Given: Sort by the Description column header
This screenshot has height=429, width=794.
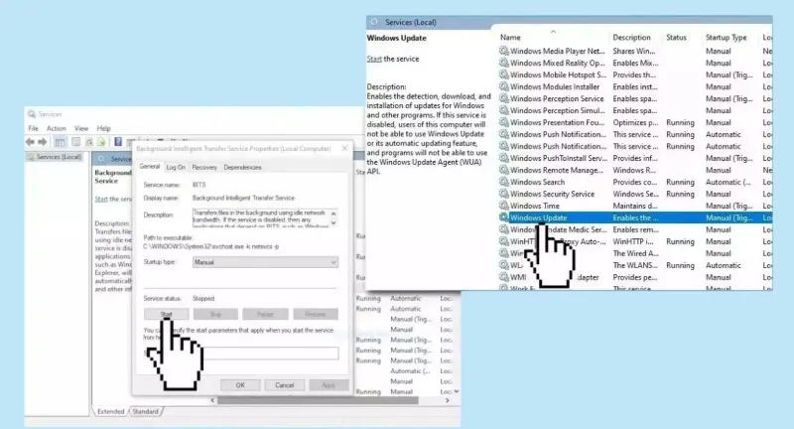Looking at the screenshot, I should tap(631, 37).
